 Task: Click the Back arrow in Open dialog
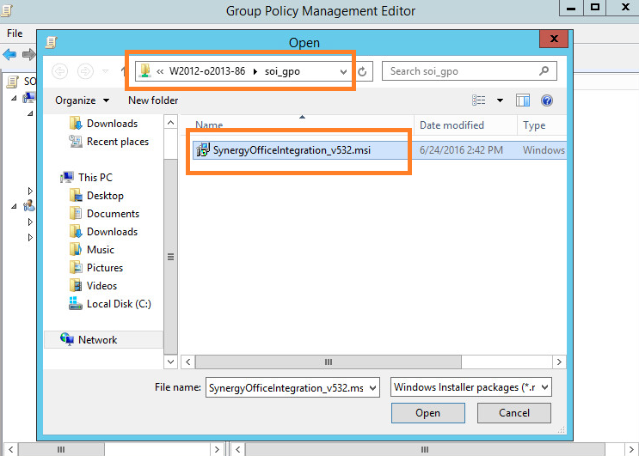pyautogui.click(x=59, y=71)
